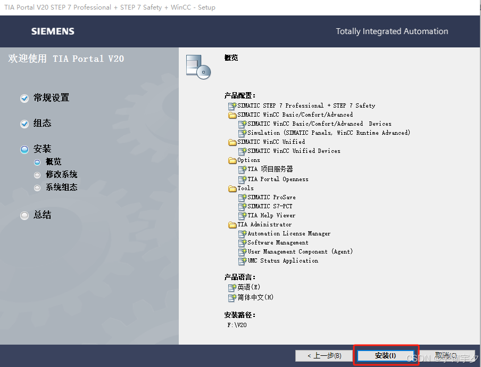Start installation with the 安装(I) button

(x=386, y=356)
